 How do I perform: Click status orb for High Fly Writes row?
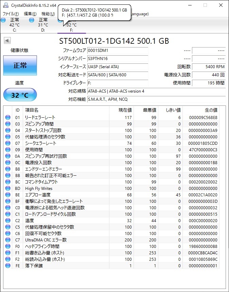coord(8,188)
